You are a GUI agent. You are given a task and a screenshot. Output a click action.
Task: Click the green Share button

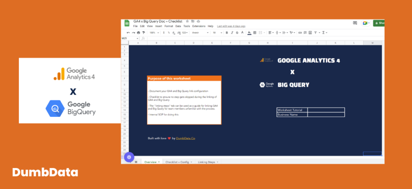pyautogui.click(x=379, y=23)
